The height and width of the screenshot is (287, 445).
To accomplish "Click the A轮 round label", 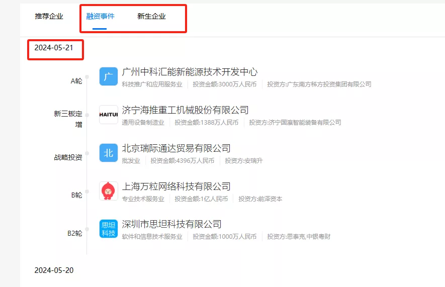I will [x=76, y=81].
